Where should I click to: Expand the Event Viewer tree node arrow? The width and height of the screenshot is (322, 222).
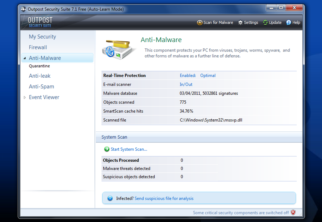(25, 97)
